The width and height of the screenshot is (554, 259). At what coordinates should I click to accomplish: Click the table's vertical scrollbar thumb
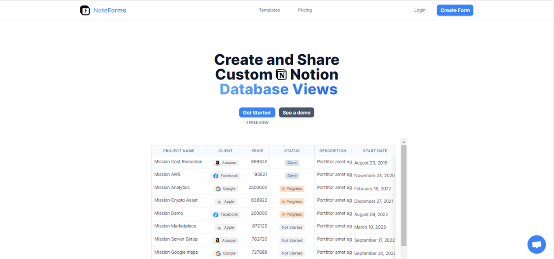[x=404, y=195]
